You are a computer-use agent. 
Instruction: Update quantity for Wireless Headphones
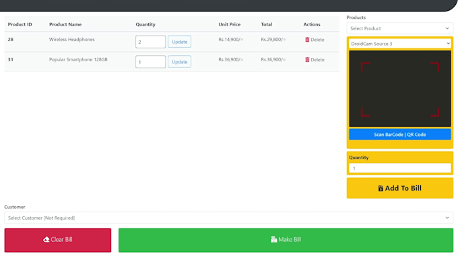(179, 42)
